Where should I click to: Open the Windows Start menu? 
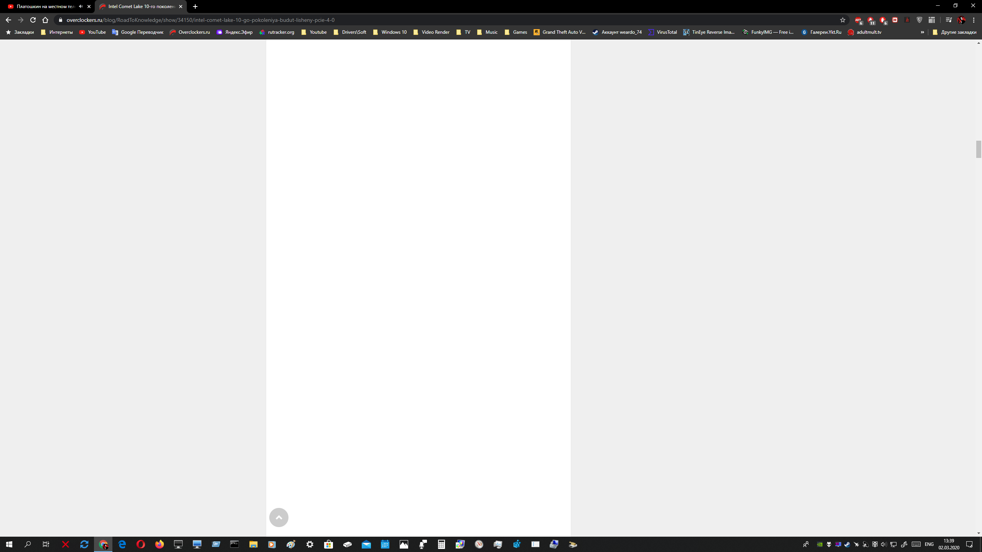coord(9,544)
